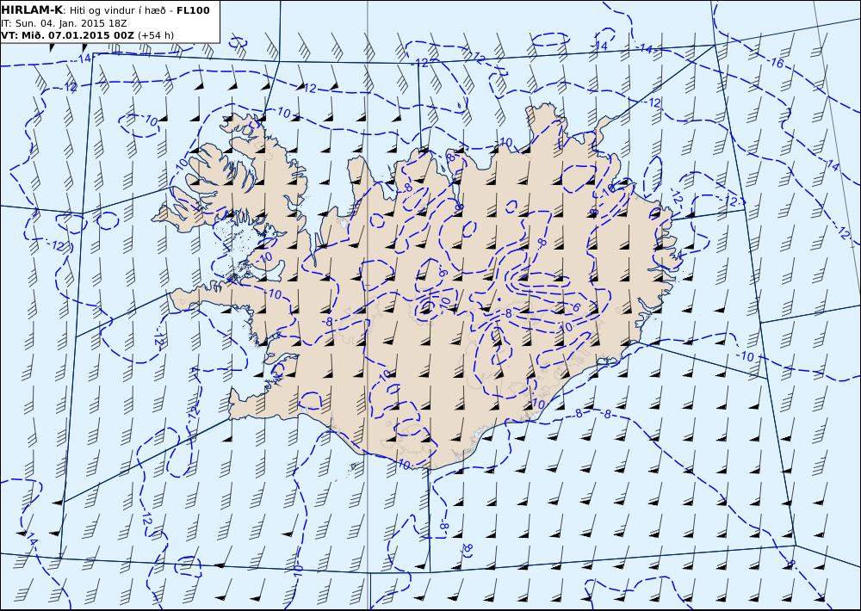Click the 'VT: Mið. 07.01.2015 00Z' valid time
This screenshot has width=861, height=611.
67,35
